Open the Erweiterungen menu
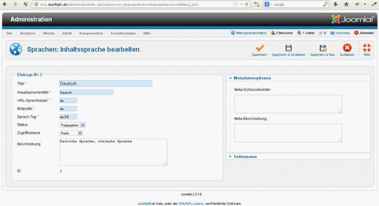The image size is (379, 206). pos(123,33)
